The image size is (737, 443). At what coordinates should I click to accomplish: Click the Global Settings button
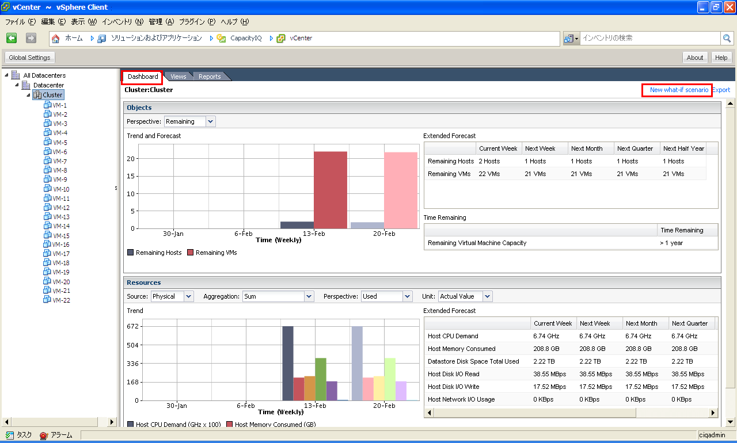tap(29, 58)
